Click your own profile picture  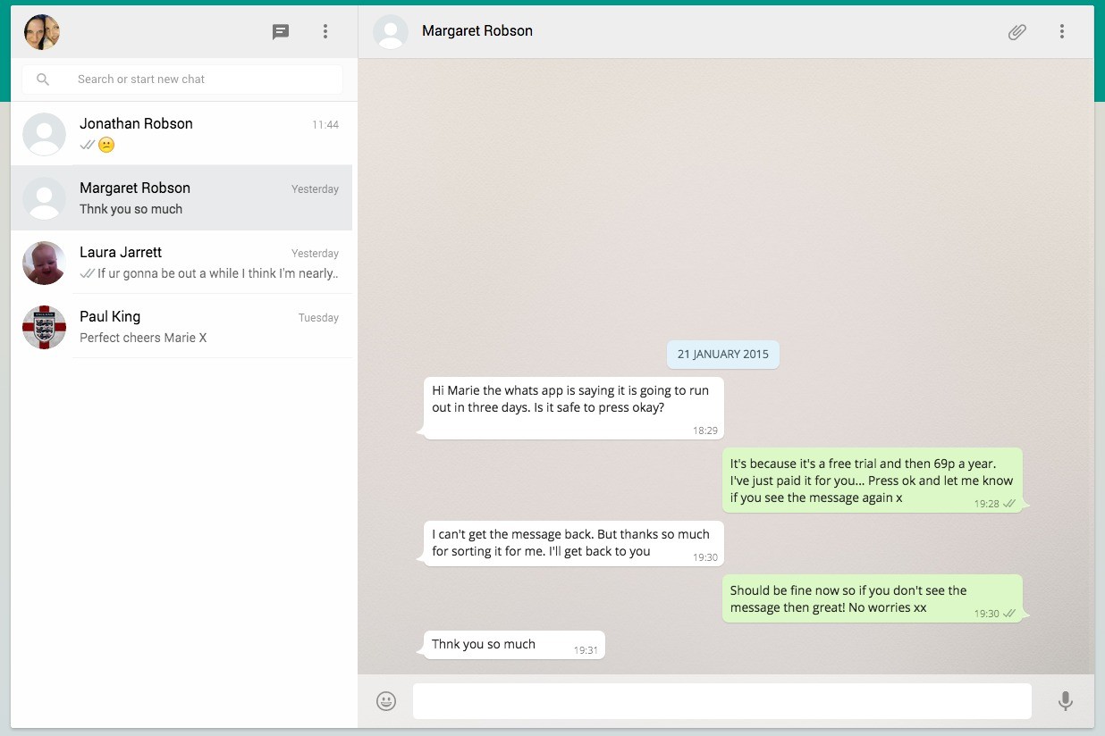[x=42, y=32]
